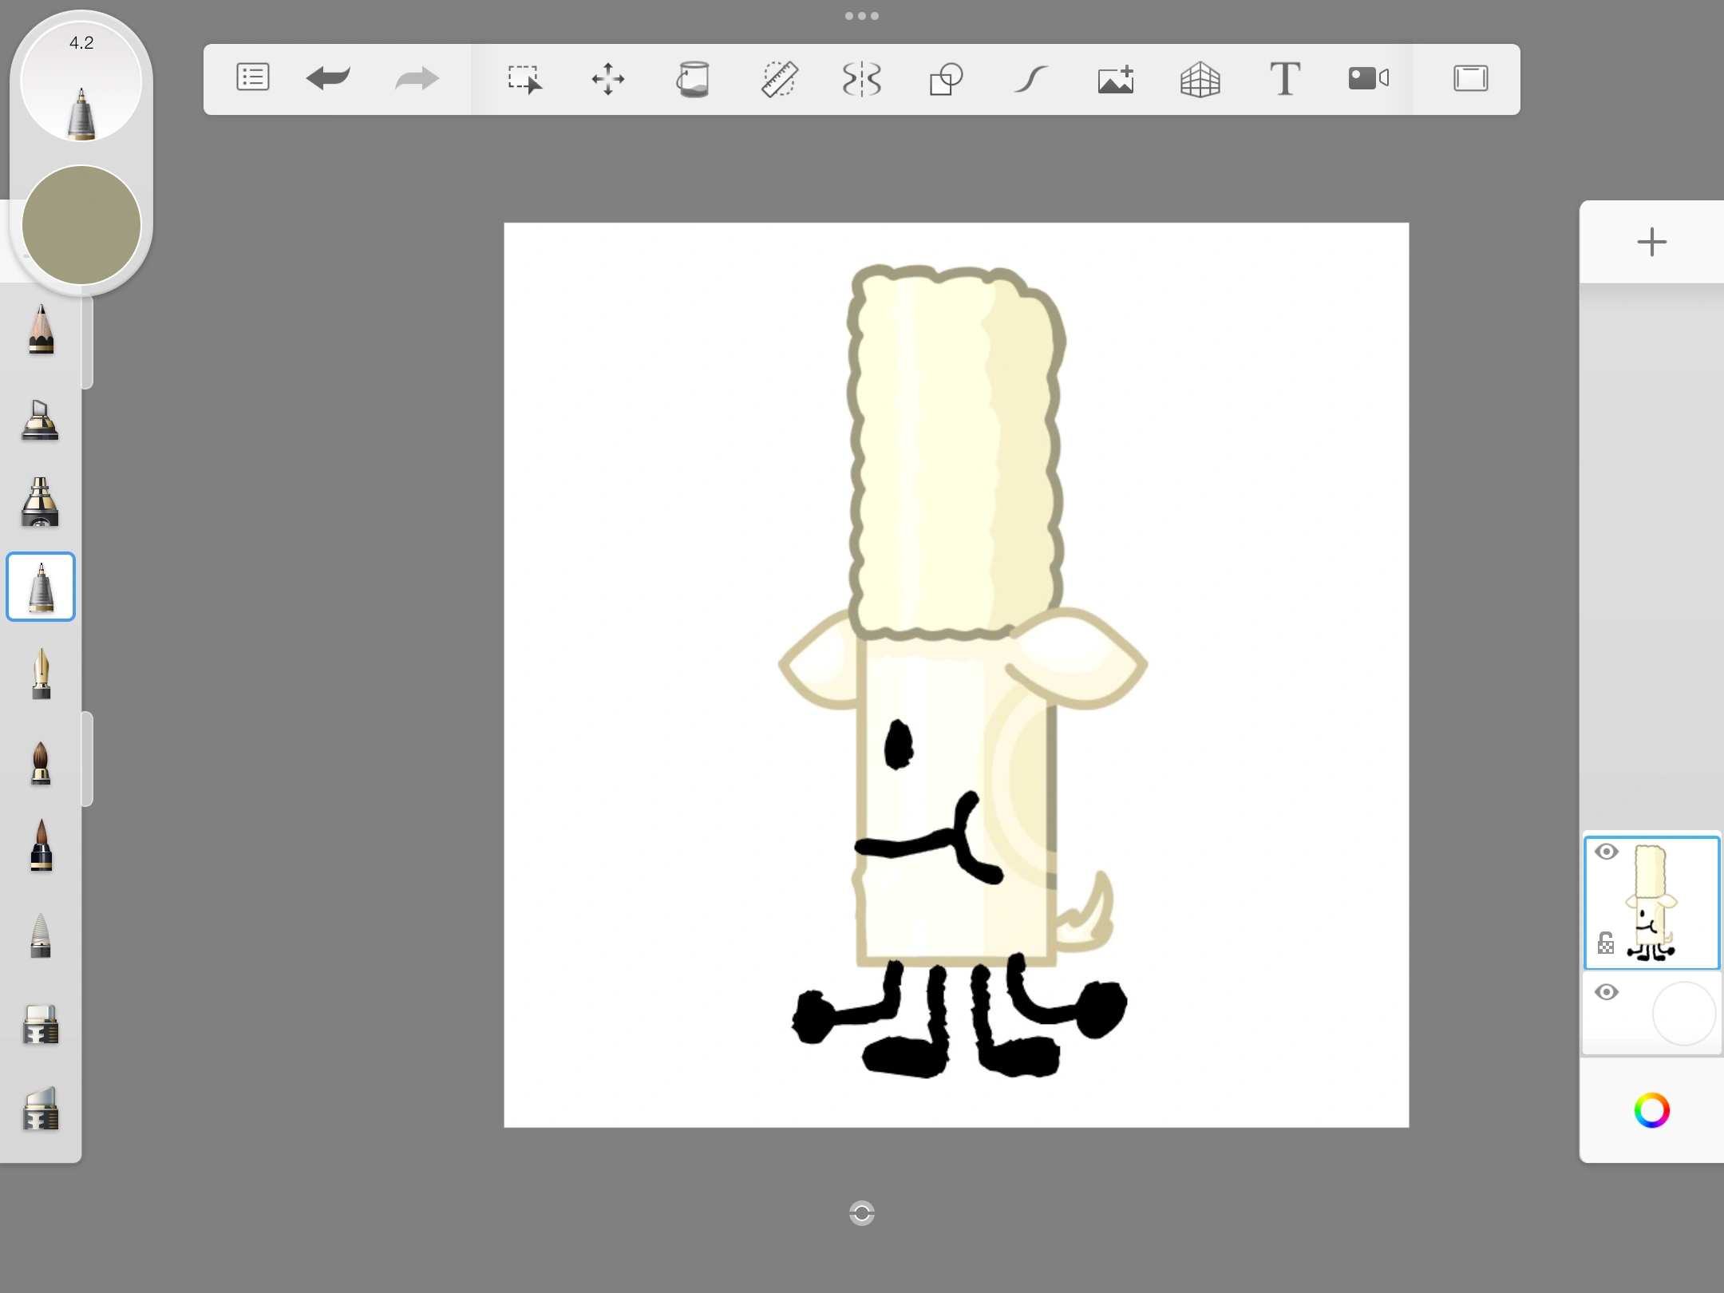1724x1293 pixels.
Task: Add text with the T tool
Action: (x=1284, y=79)
